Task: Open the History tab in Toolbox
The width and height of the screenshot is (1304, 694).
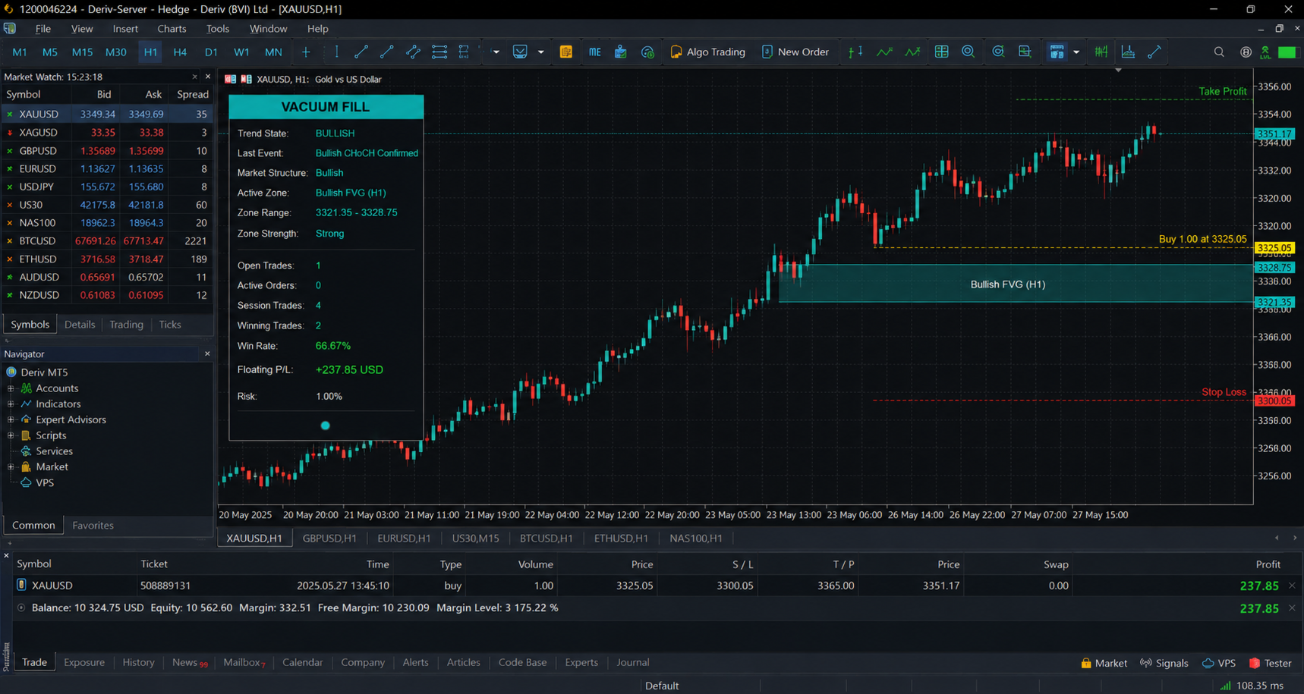Action: point(138,662)
